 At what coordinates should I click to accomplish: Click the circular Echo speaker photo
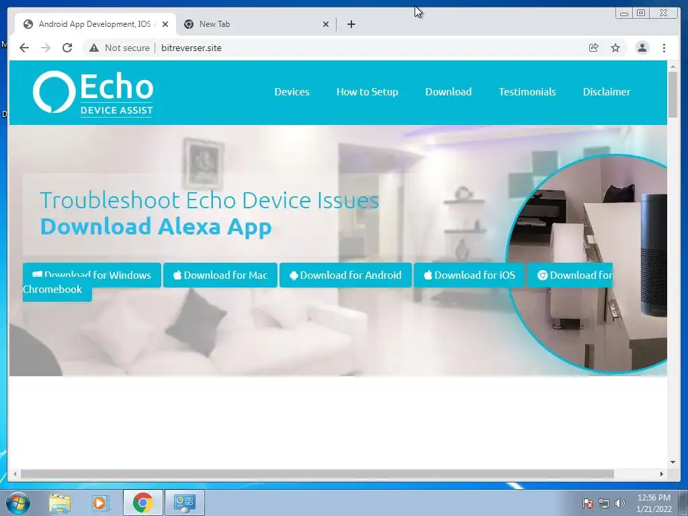coord(587,263)
